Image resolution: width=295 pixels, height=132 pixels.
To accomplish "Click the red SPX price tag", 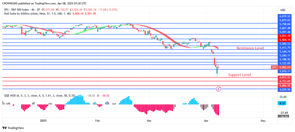I will pyautogui.click(x=274, y=67).
